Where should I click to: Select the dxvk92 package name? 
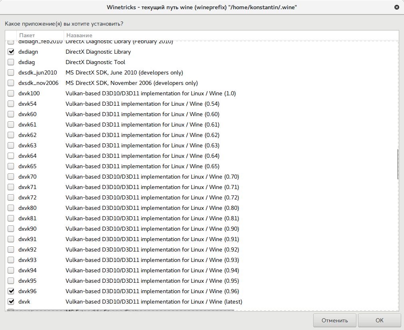click(27, 250)
